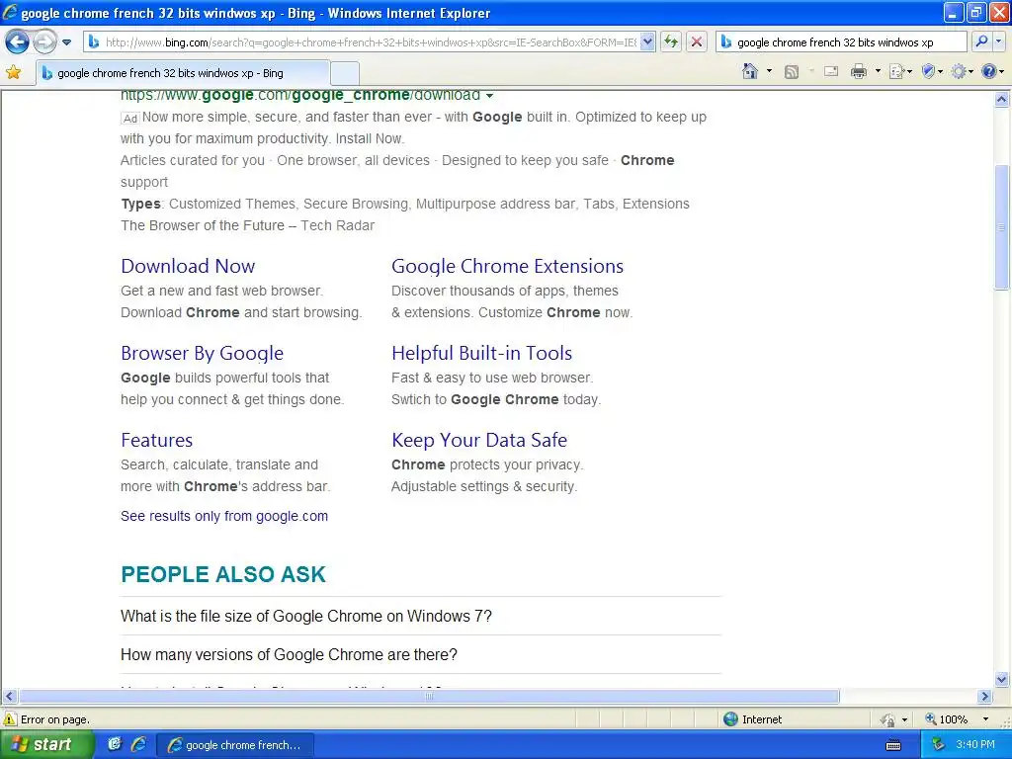Screen dimensions: 1012x759
Task: Open Helpful Built-in Tools link
Action: (481, 353)
